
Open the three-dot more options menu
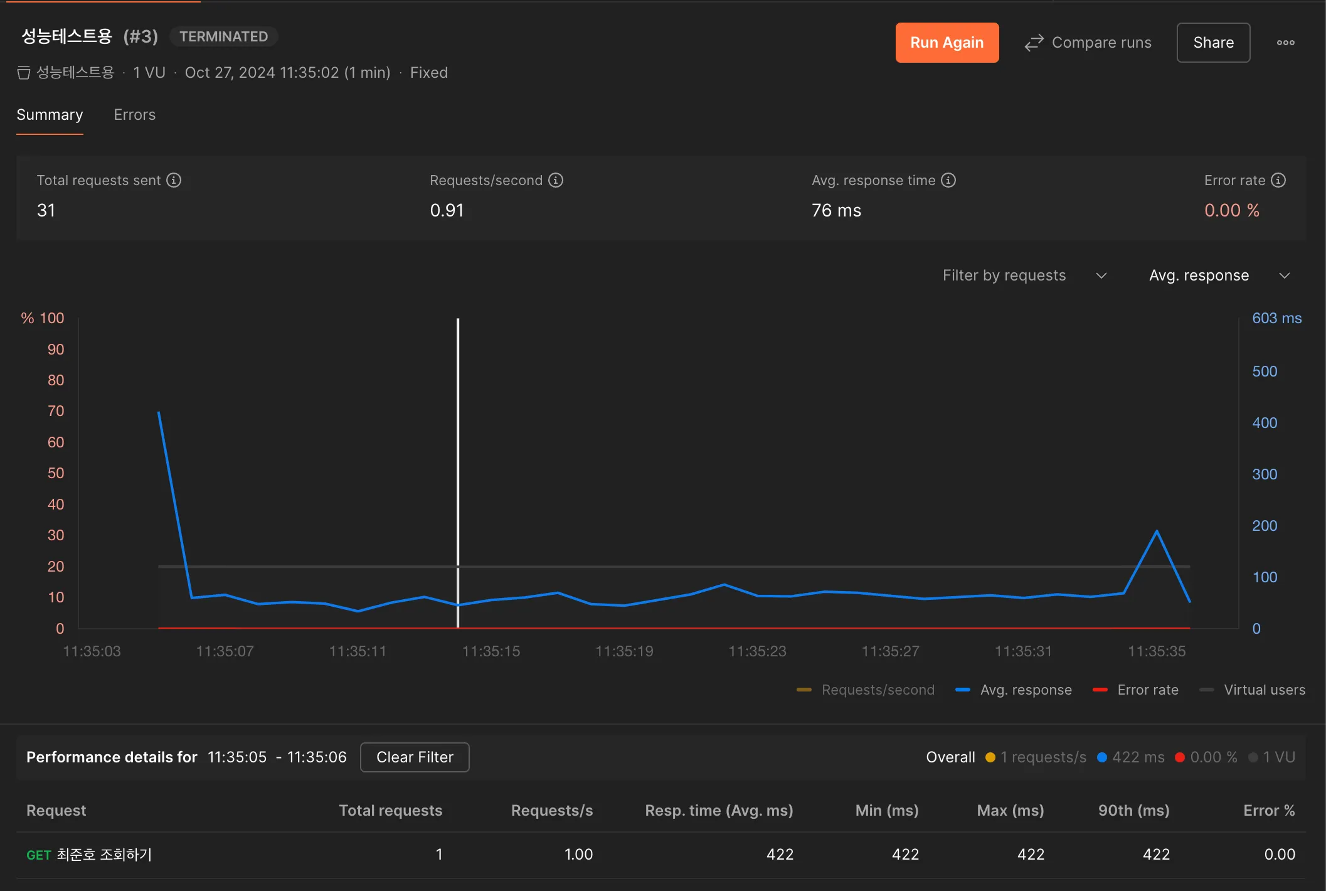tap(1285, 43)
